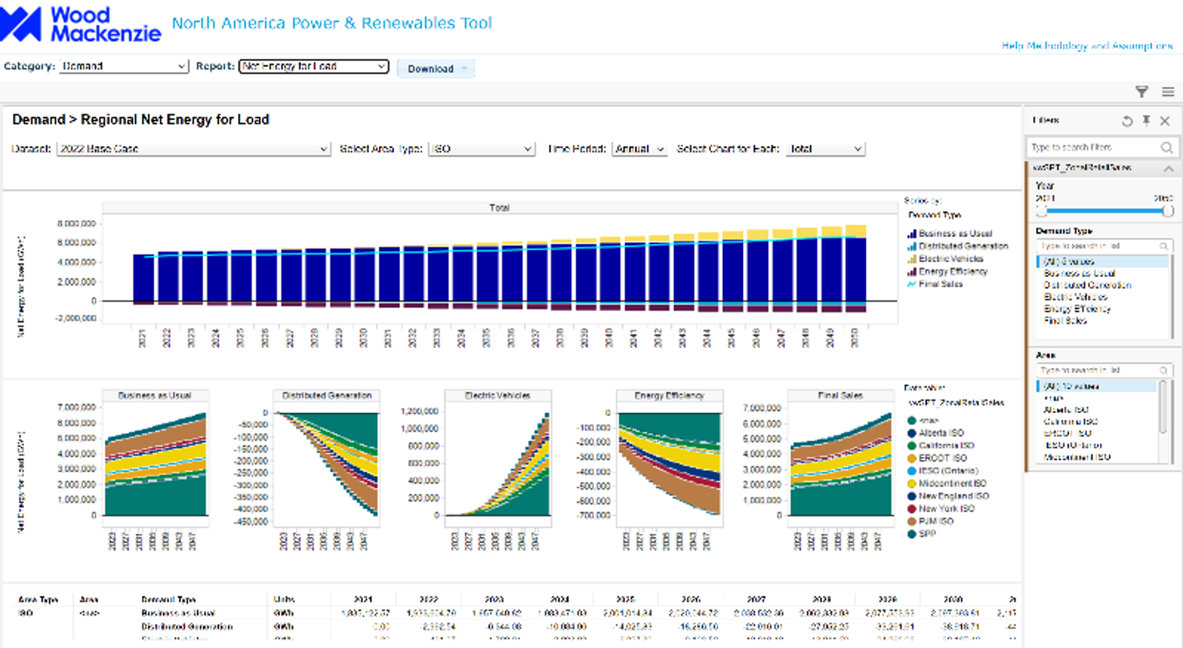
Task: Click the right handle of Year slider
Action: [x=1167, y=211]
